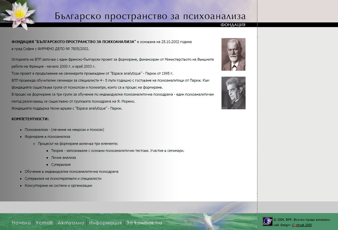338x230 pixels.
Task: Click the Формиране в психоанализа bullet
Action: click(x=47, y=136)
